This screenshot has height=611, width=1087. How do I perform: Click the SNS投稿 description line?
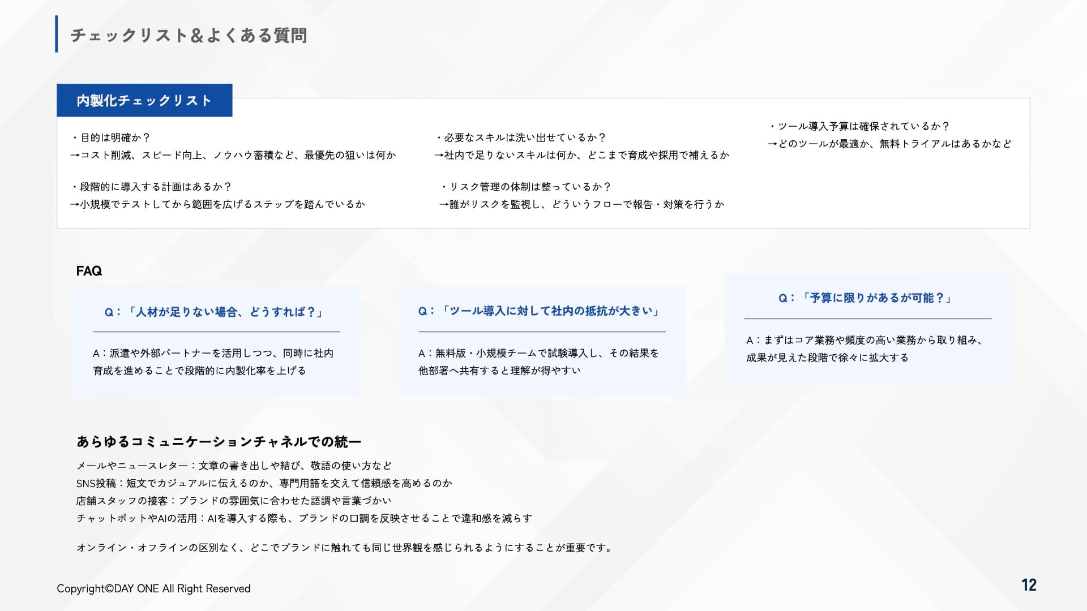264,483
